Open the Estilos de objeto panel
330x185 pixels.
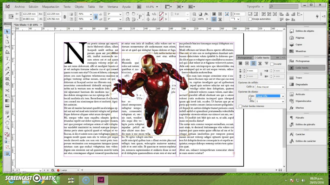305,31
